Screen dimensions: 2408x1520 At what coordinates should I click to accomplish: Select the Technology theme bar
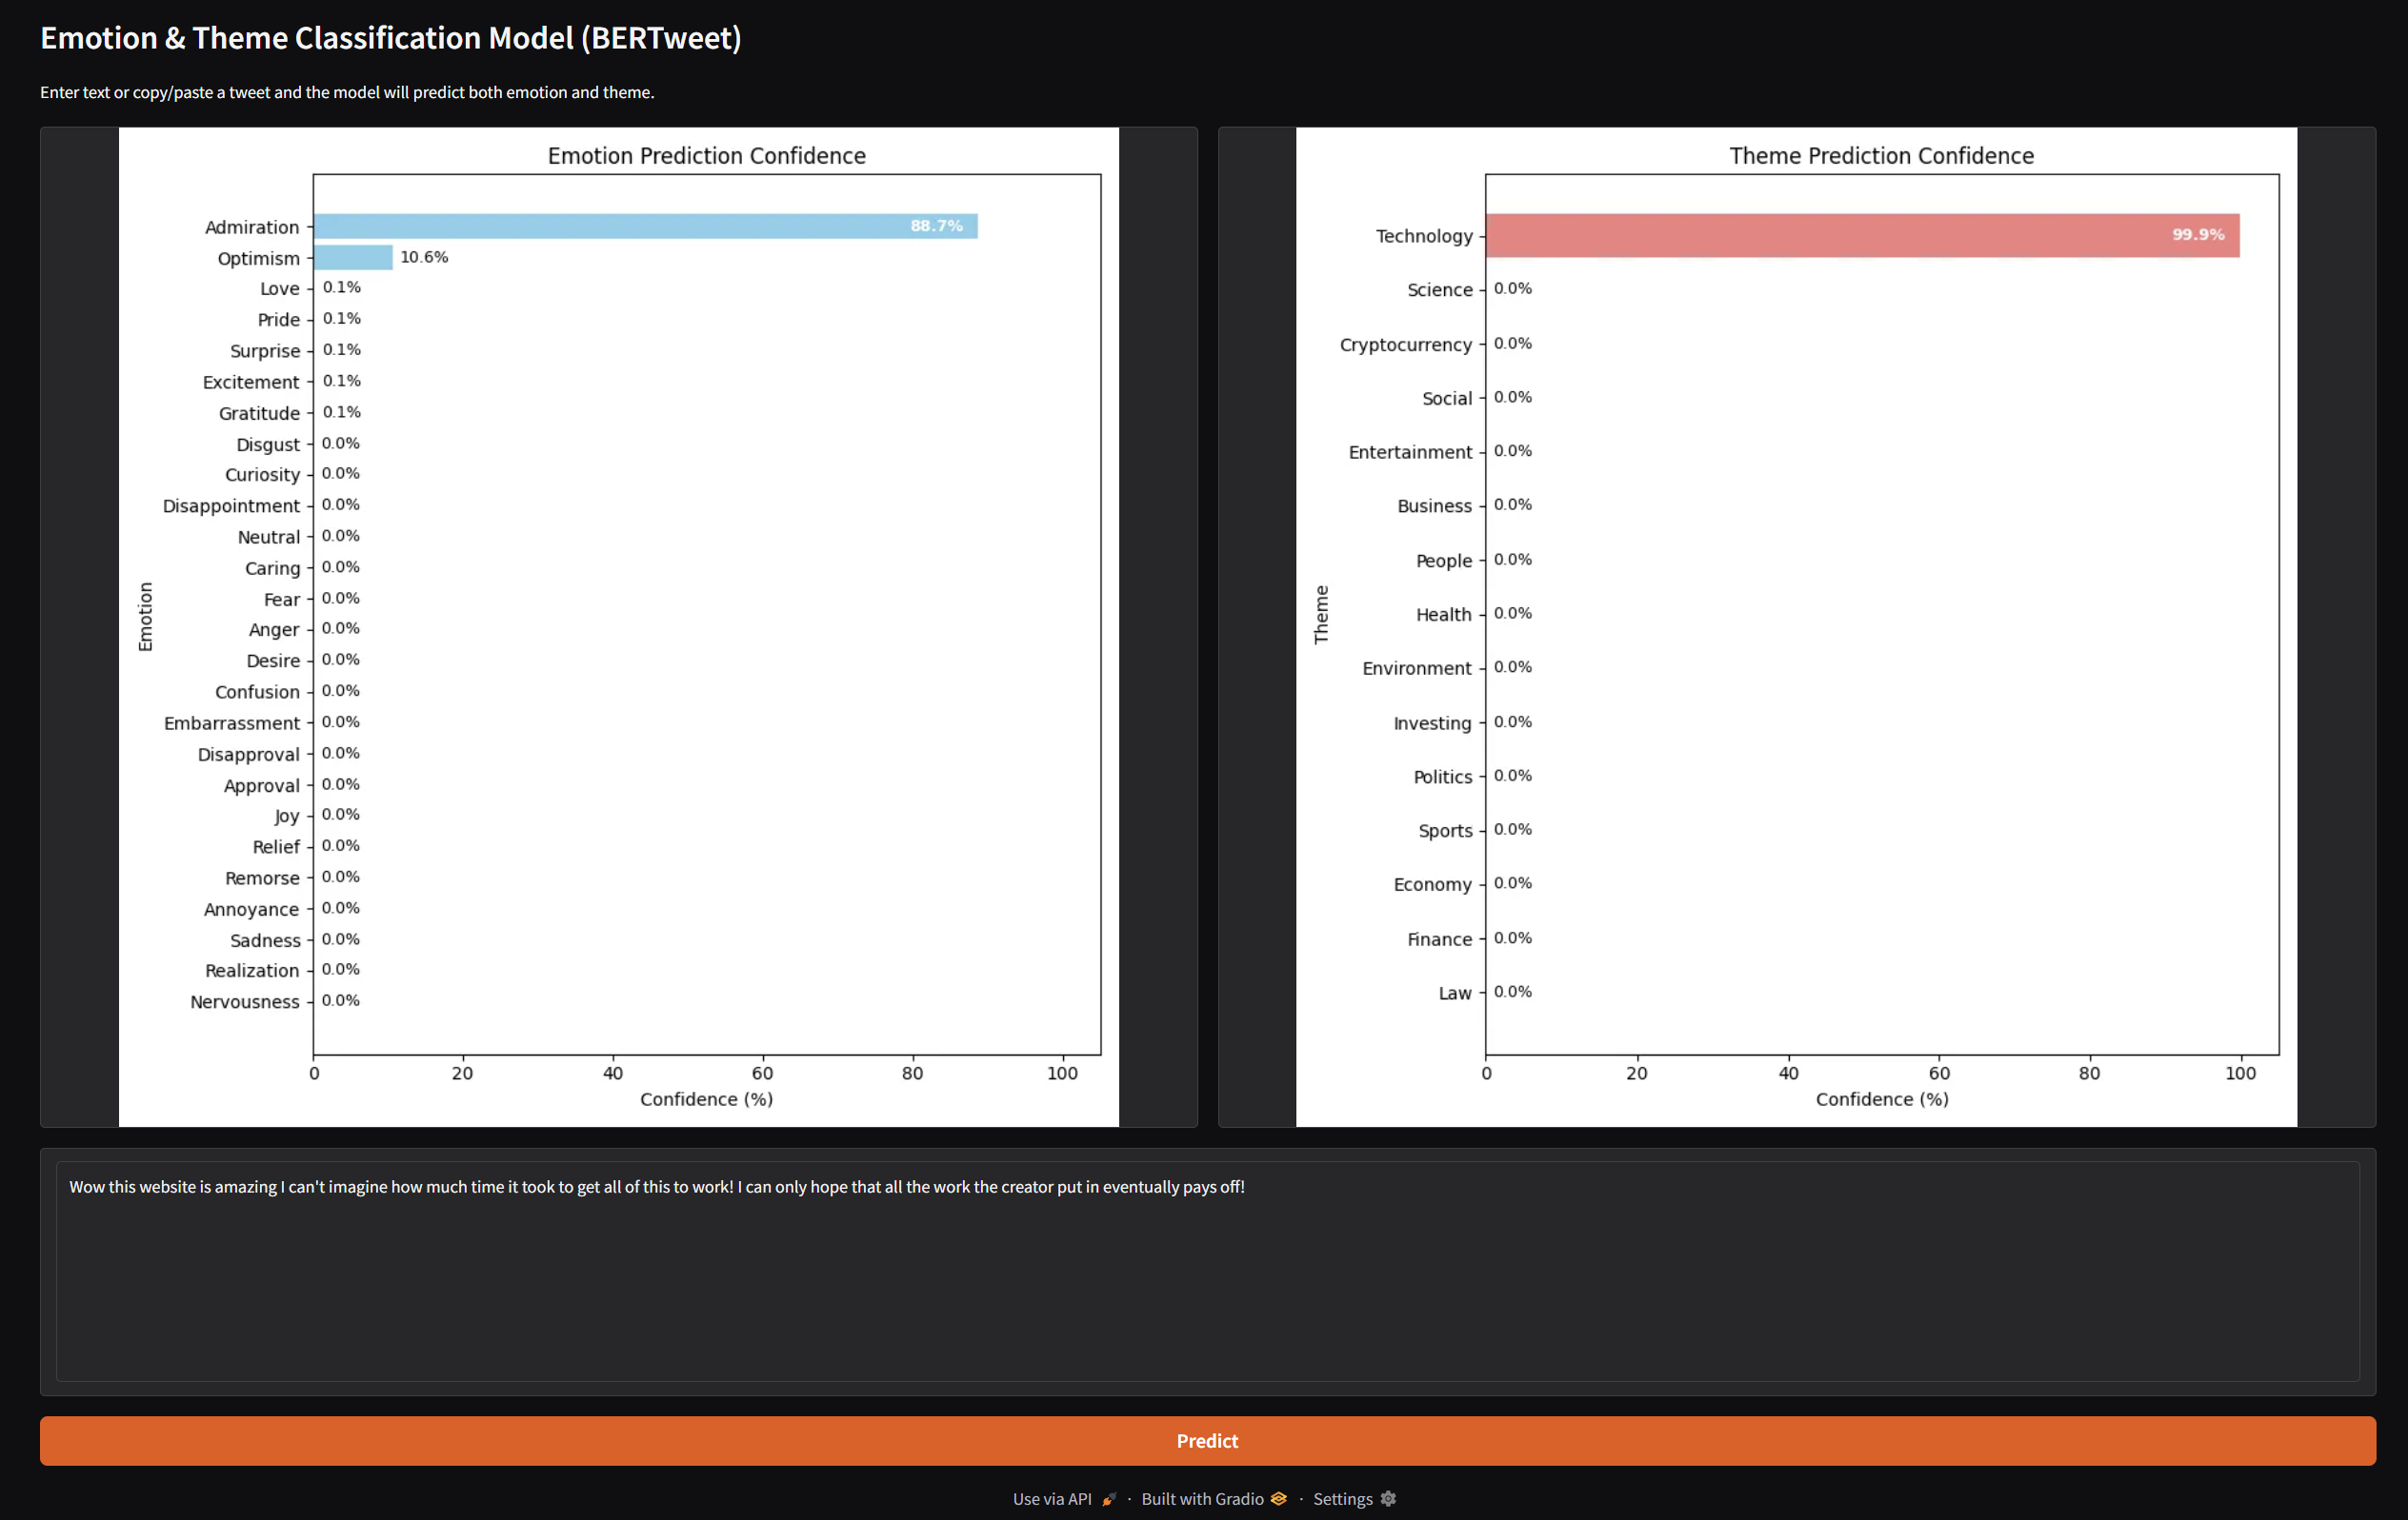tap(1860, 236)
